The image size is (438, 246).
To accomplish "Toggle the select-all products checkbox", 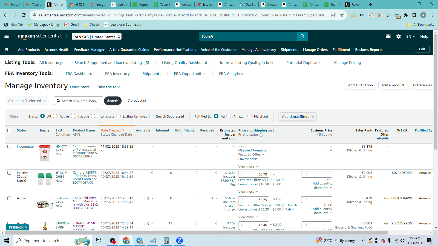I will click(x=9, y=130).
